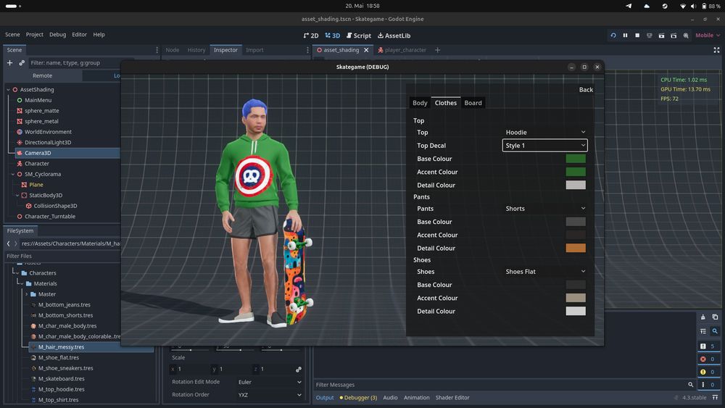Image resolution: width=725 pixels, height=408 pixels.
Task: Open the Shoes dropdown showing Shoes Flat
Action: (x=544, y=272)
